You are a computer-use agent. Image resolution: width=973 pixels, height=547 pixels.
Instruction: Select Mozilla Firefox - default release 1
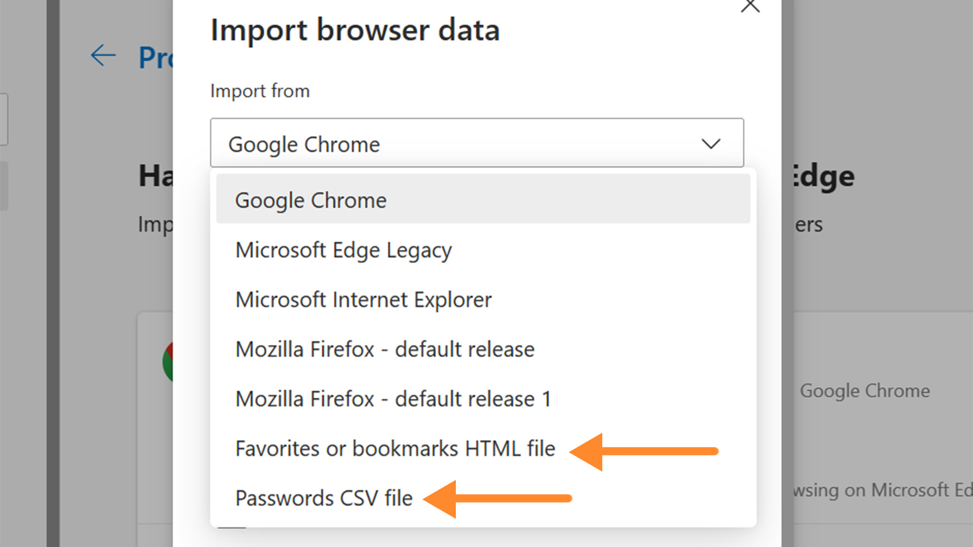tap(393, 399)
